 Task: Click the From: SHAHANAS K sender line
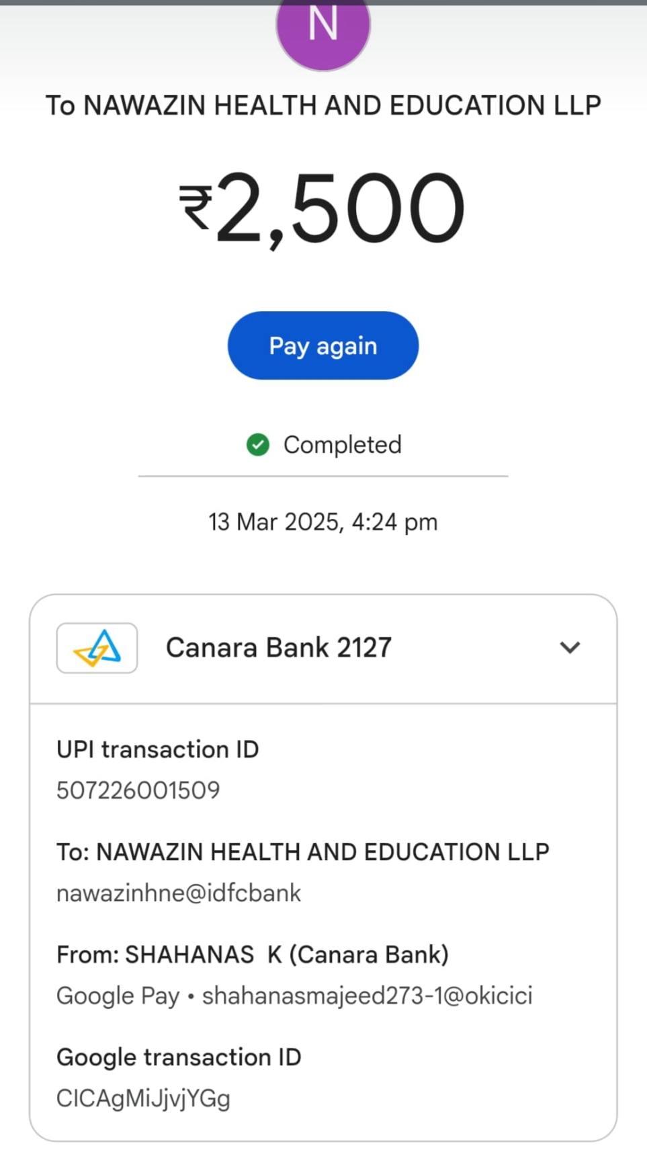click(x=252, y=954)
